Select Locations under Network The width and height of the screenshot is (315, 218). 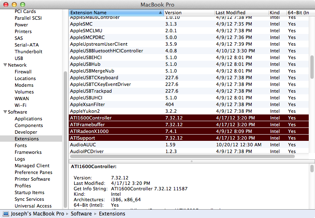click(25, 78)
